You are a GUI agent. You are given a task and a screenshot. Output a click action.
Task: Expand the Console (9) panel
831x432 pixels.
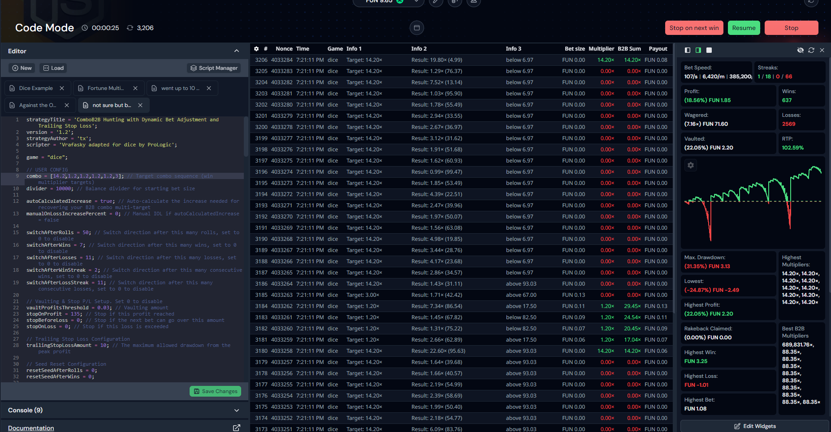click(237, 410)
